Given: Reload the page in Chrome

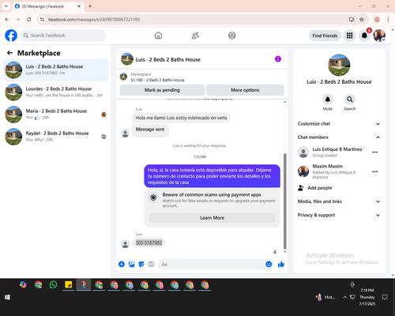Looking at the screenshot, I should click(29, 19).
